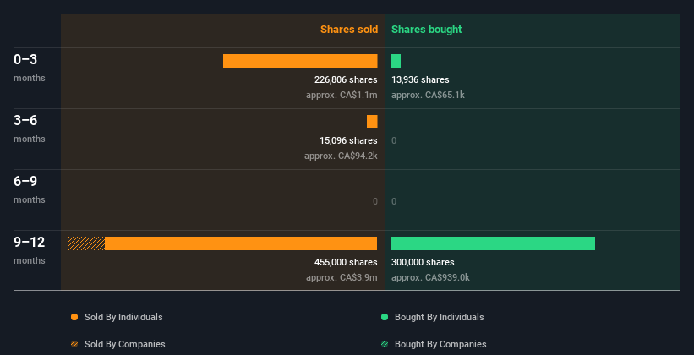Viewport: 694px width, 355px height.
Task: Click the 0–3 months orange sold bar
Action: (x=300, y=61)
